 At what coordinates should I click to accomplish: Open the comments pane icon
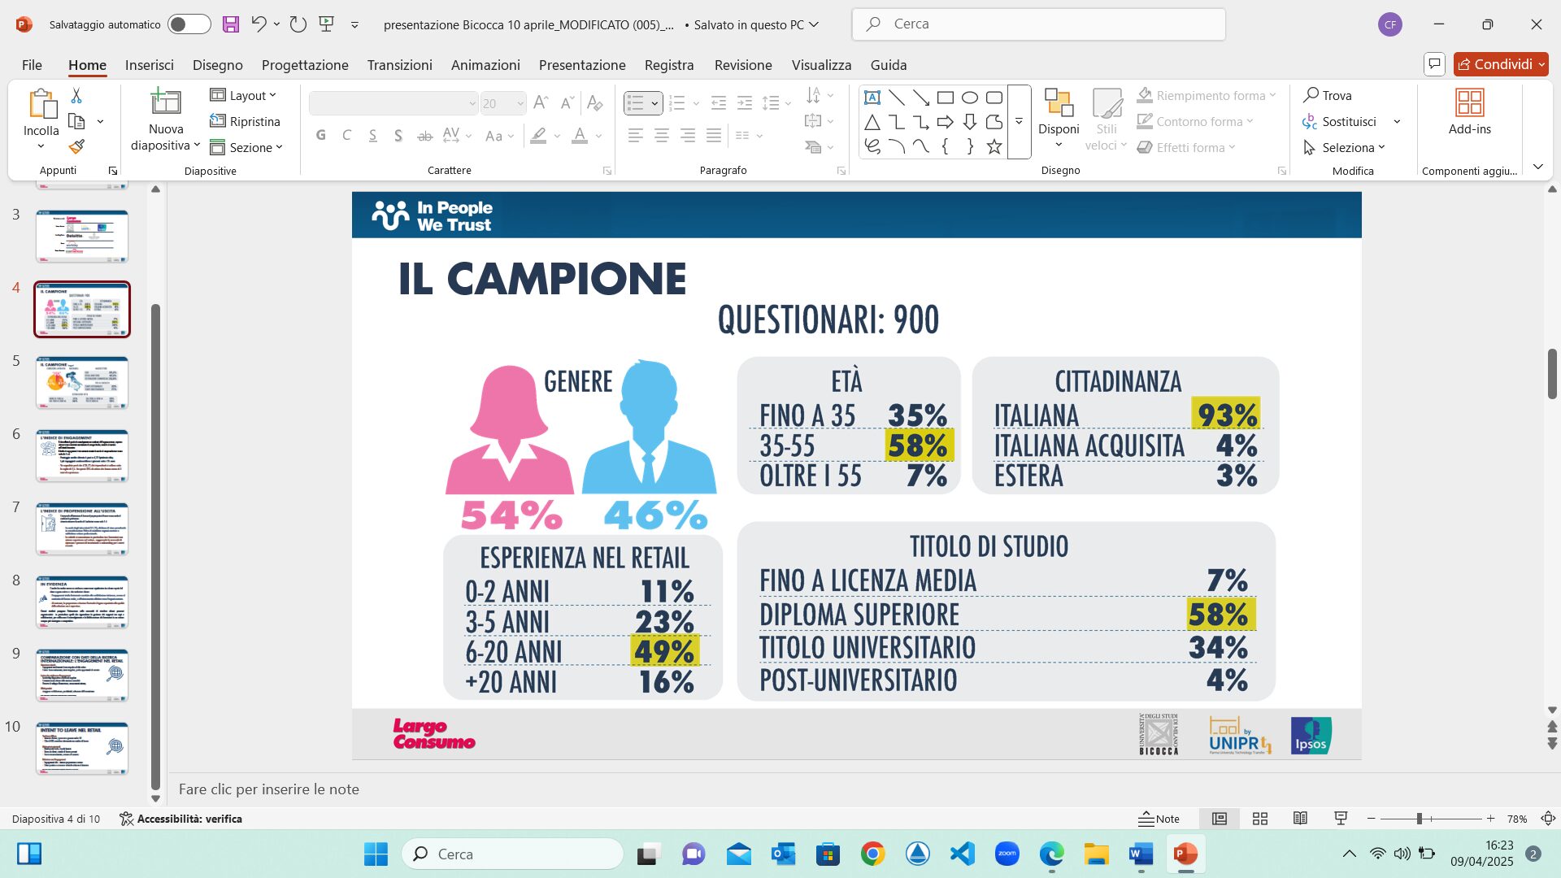[x=1434, y=64]
